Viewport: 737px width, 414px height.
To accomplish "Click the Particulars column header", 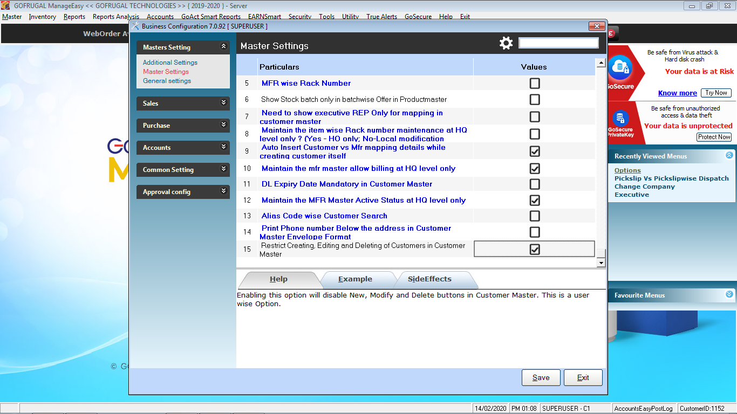I will (365, 67).
